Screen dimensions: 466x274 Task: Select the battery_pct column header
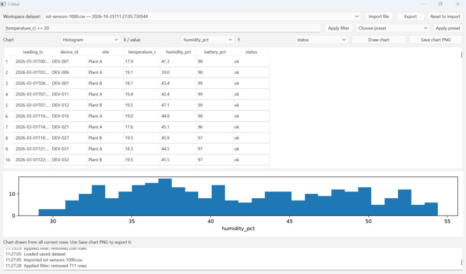click(215, 51)
